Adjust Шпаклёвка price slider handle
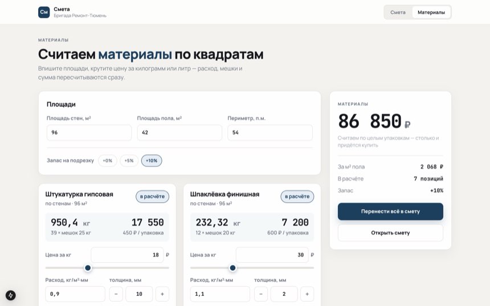Screen dimensions: 490x306 click(x=232, y=268)
